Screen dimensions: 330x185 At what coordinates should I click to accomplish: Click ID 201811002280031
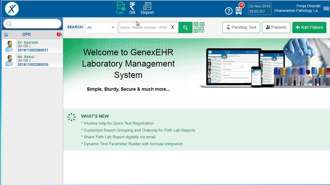click(x=33, y=50)
